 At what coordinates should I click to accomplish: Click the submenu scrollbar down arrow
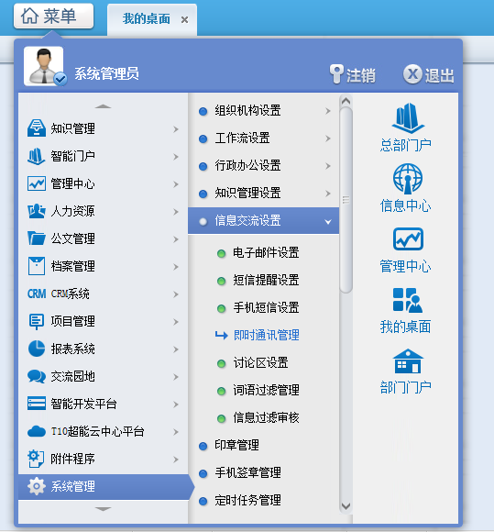coord(346,506)
